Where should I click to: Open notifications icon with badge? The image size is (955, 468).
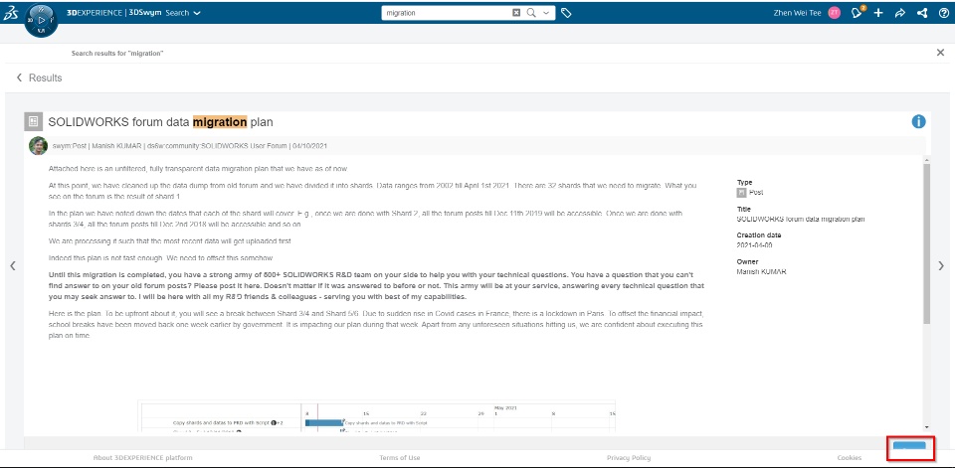[x=859, y=12]
